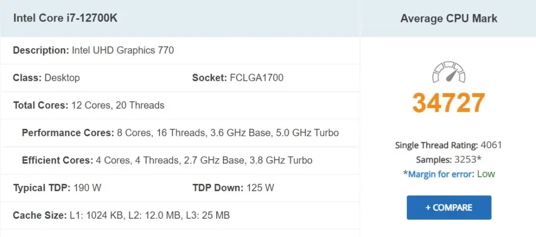This screenshot has height=237, width=536.
Task: Click the Description: Intel UHD Graphics 770 row
Action: tap(93, 51)
